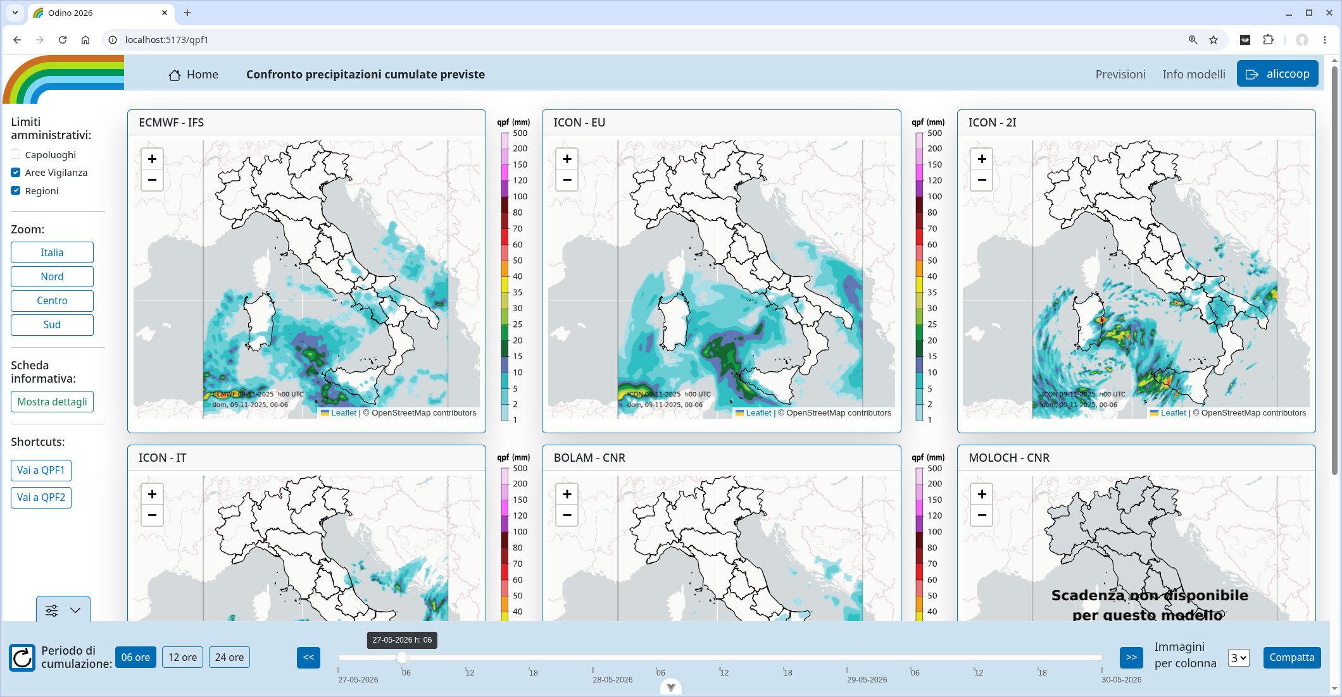Zoom in on ICON - IT map
Image resolution: width=1342 pixels, height=697 pixels.
point(152,494)
